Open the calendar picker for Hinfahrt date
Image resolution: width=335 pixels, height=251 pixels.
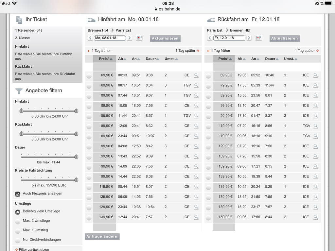click(139, 38)
